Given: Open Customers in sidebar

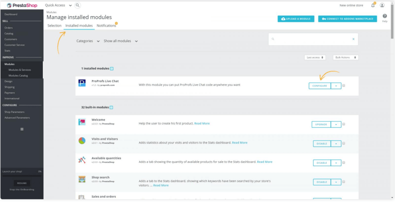Looking at the screenshot, I should click(x=10, y=39).
